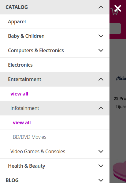Click the Alicia brand logo
The width and height of the screenshot is (126, 183).
point(121,78)
